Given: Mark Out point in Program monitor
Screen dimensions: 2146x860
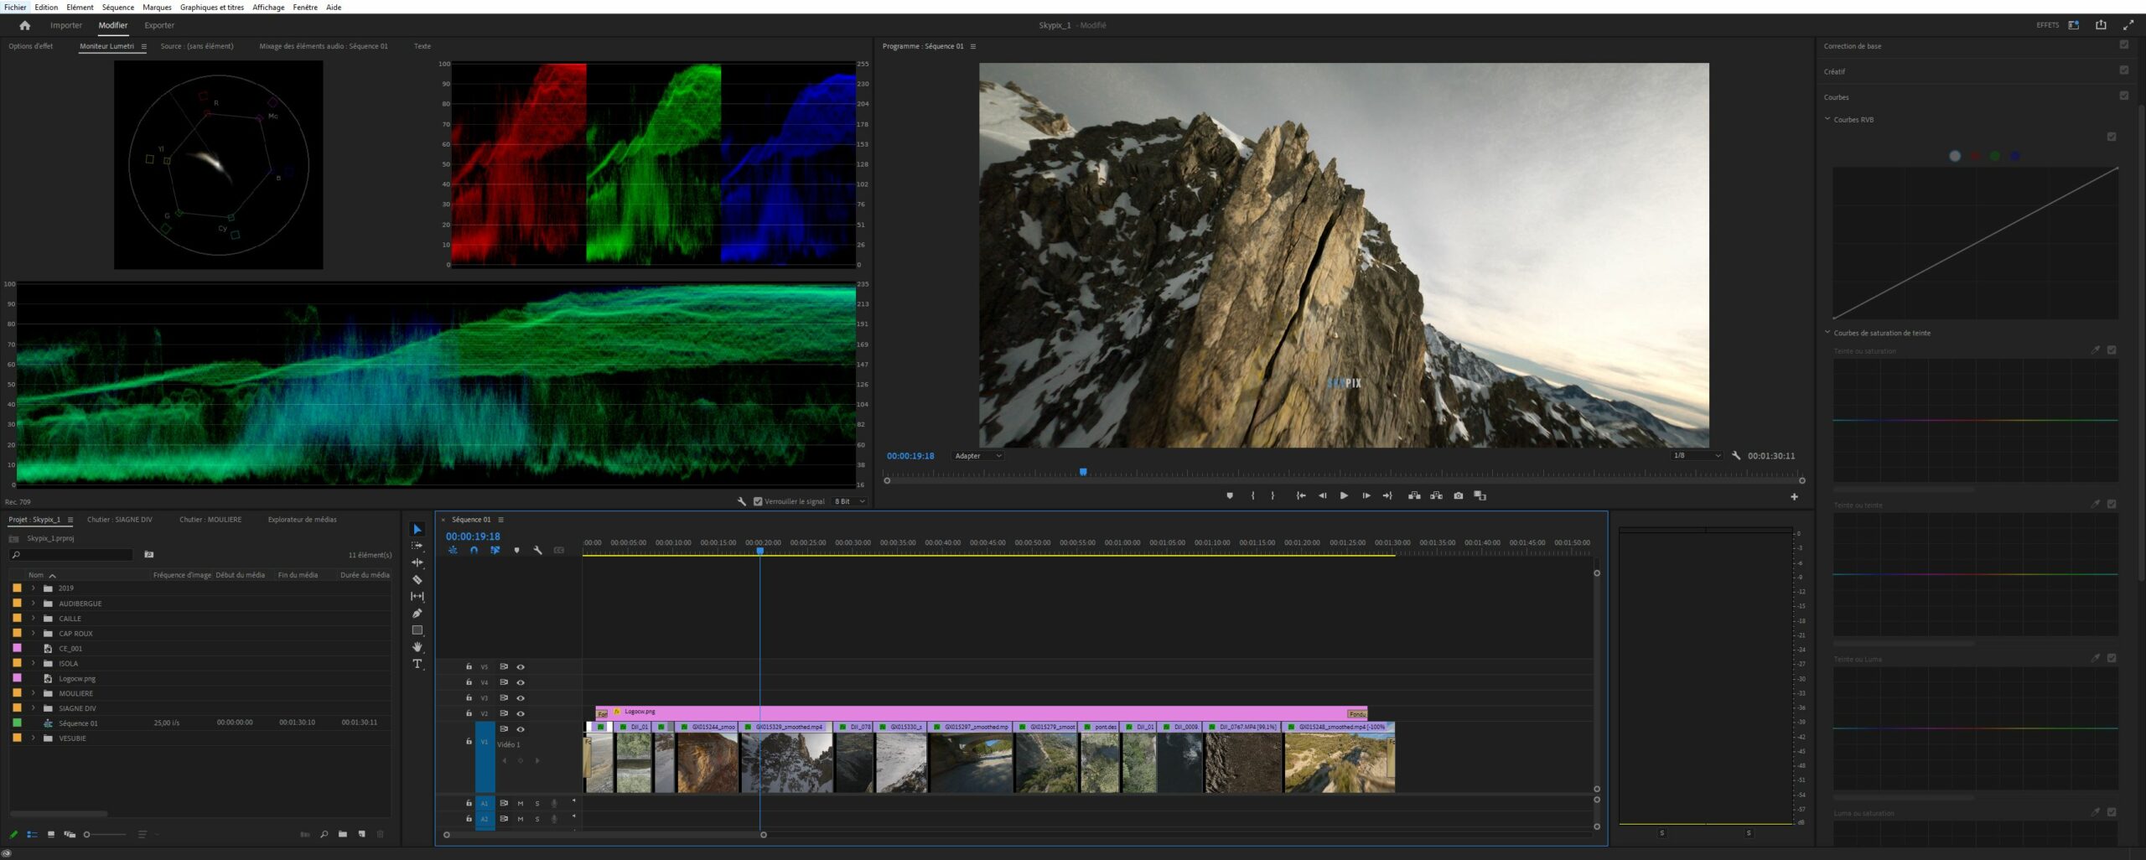Looking at the screenshot, I should point(1273,496).
